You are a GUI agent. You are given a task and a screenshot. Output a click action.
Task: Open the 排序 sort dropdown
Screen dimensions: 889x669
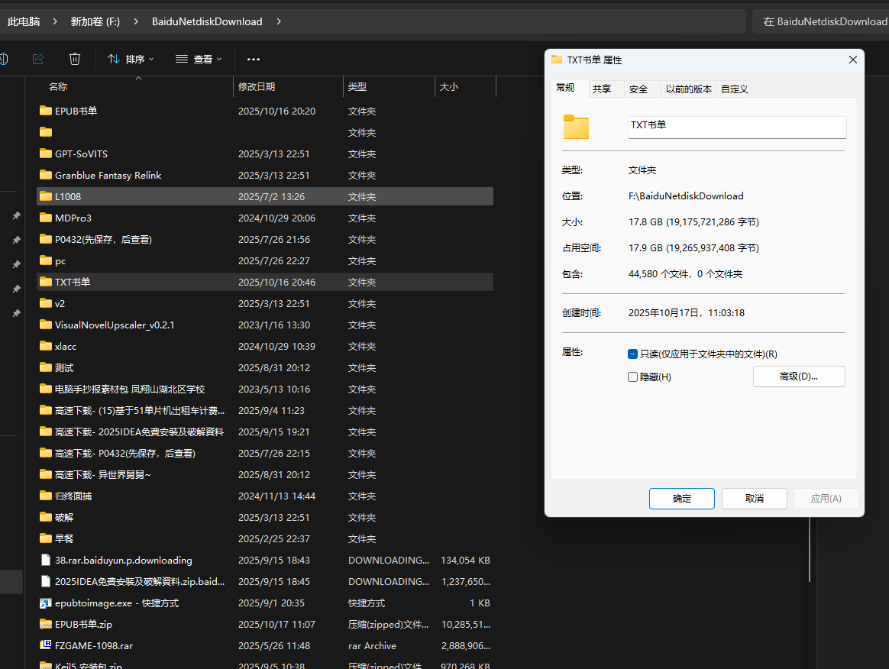click(x=131, y=59)
